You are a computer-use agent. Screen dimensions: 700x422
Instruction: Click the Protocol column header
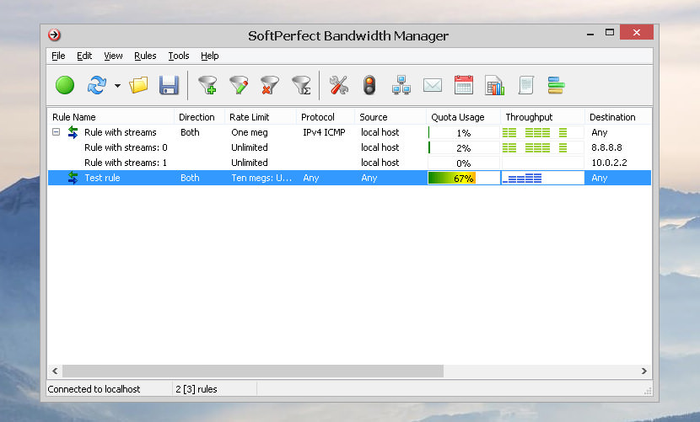tap(326, 117)
